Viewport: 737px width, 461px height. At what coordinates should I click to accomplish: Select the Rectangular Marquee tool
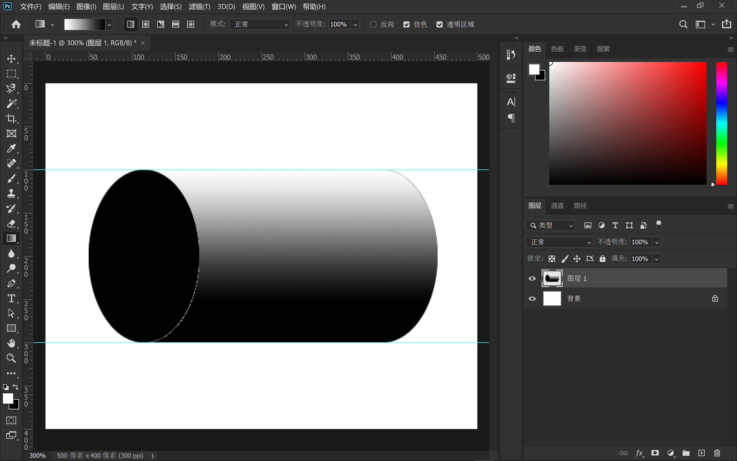tap(11, 73)
